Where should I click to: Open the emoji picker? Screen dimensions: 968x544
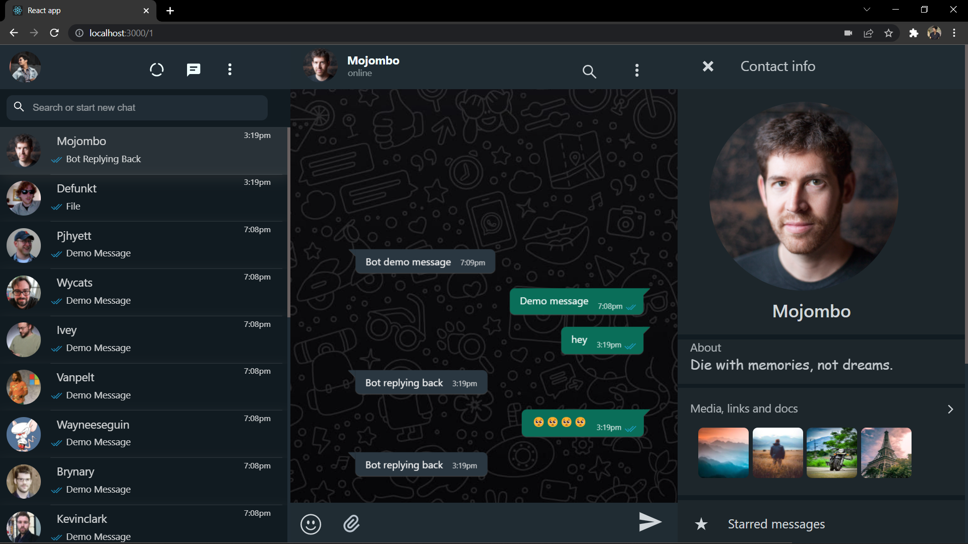[311, 524]
